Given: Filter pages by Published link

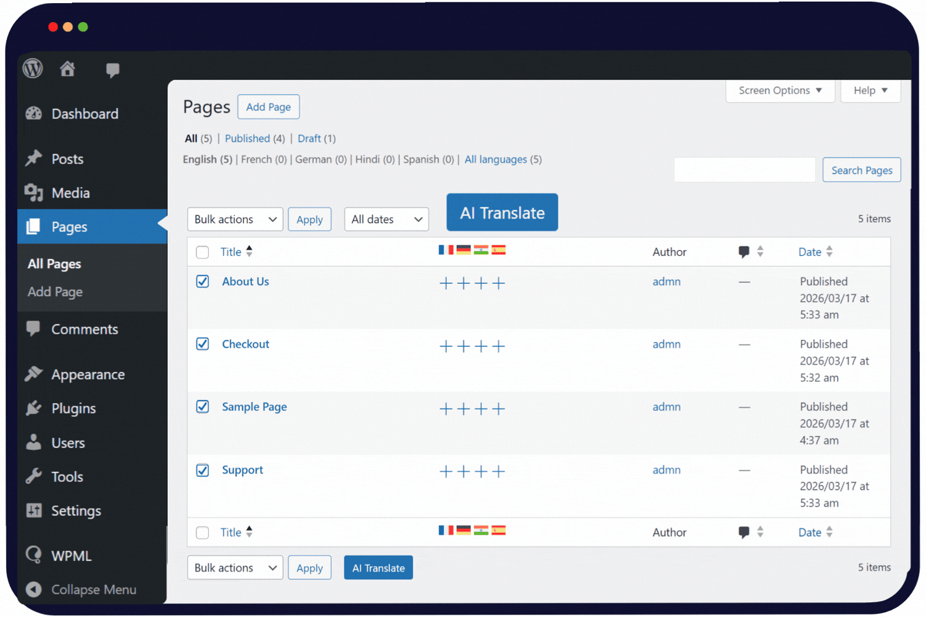Looking at the screenshot, I should (247, 139).
